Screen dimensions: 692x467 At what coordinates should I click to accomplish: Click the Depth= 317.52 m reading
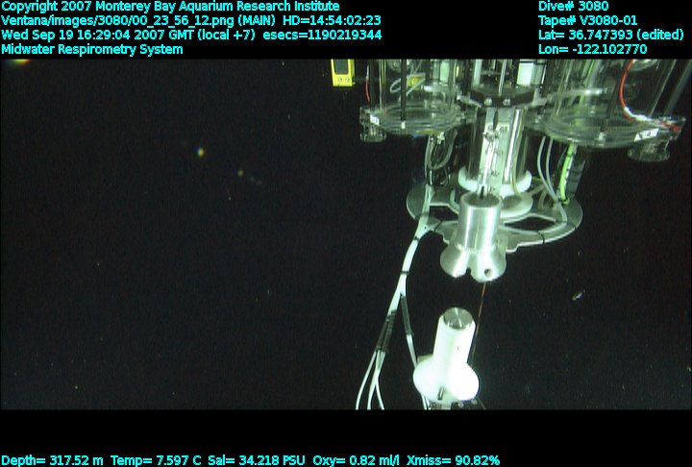(x=52, y=460)
